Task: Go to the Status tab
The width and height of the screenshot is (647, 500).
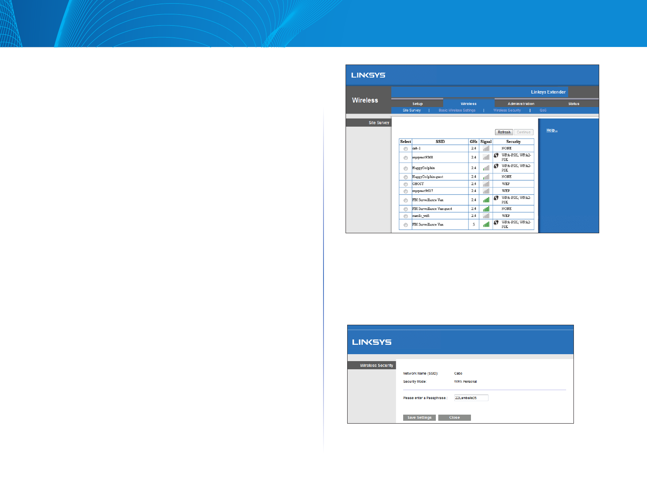Action: (x=573, y=104)
